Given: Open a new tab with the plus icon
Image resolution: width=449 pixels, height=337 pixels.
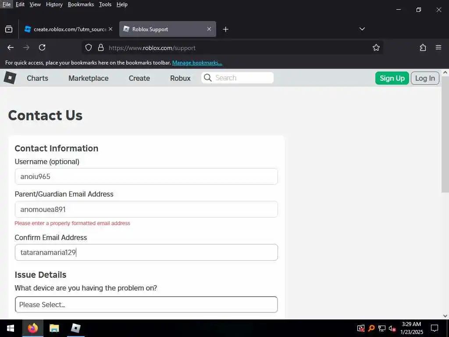Looking at the screenshot, I should click(225, 29).
